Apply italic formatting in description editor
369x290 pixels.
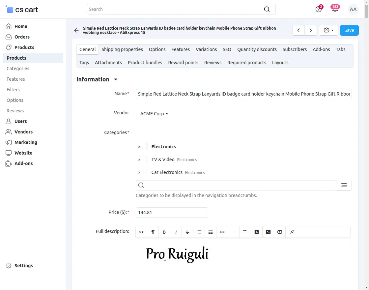pos(176,232)
